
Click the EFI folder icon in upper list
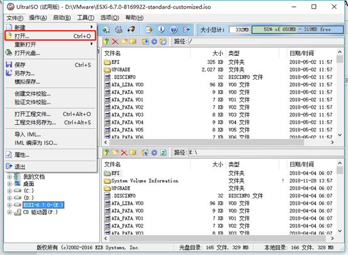(107, 62)
